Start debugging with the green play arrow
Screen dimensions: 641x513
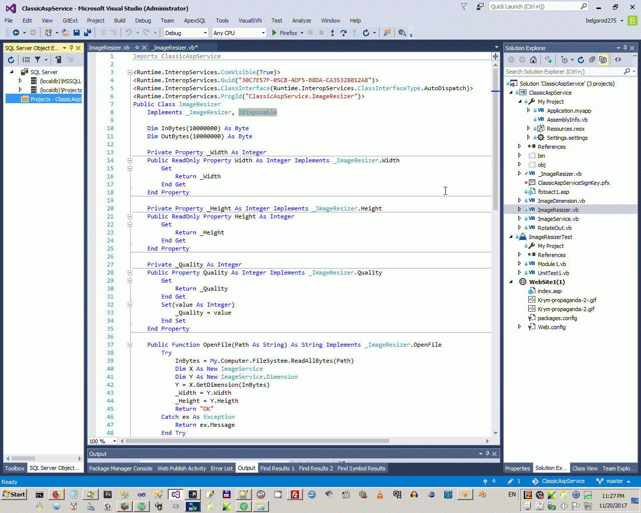(x=274, y=33)
